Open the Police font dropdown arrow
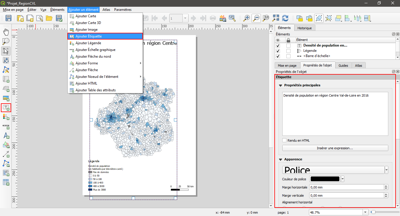This screenshot has height=216, width=400. click(387, 170)
